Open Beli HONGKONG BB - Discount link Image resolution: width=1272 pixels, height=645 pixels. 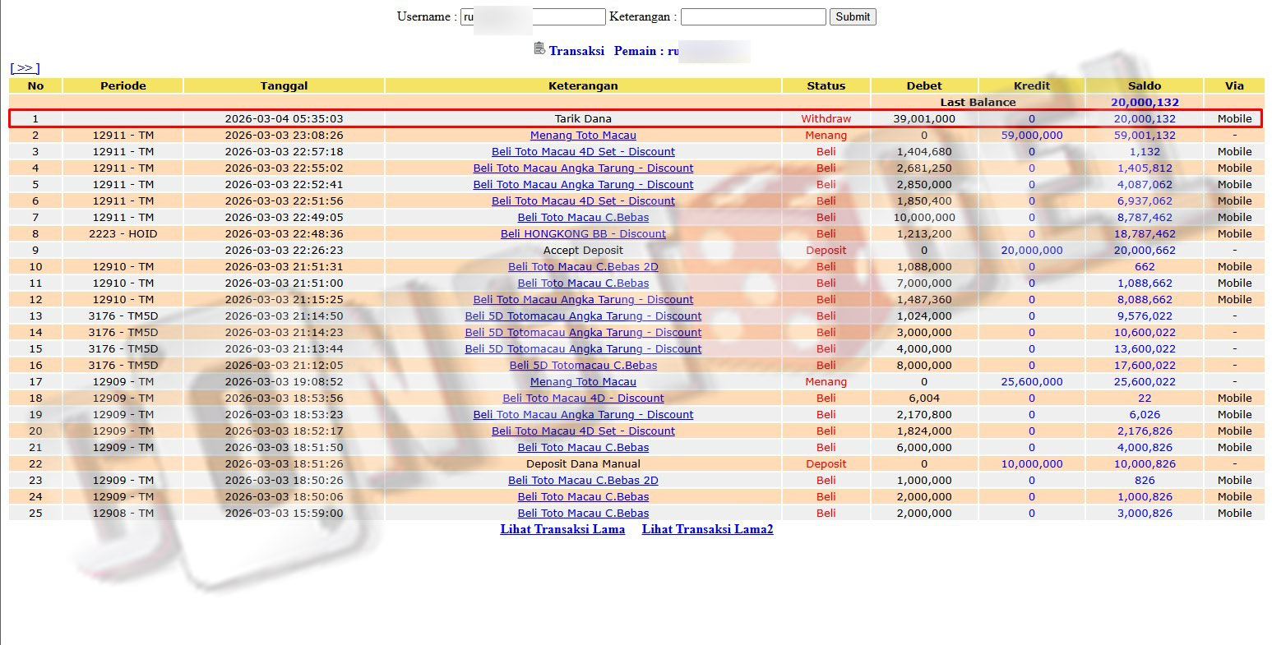click(x=583, y=234)
